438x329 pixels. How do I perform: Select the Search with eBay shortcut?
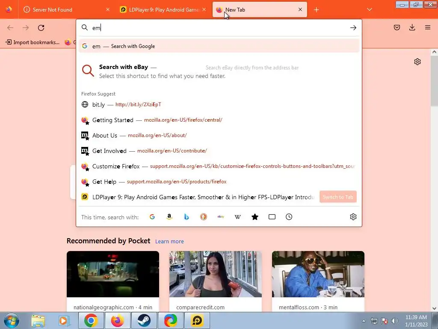click(x=219, y=71)
